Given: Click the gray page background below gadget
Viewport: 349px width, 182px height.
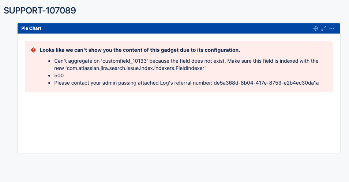Looking at the screenshot, I should (179, 168).
